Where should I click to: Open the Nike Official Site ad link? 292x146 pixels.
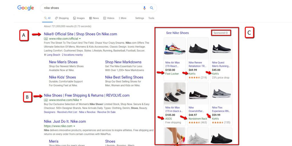(x=80, y=34)
